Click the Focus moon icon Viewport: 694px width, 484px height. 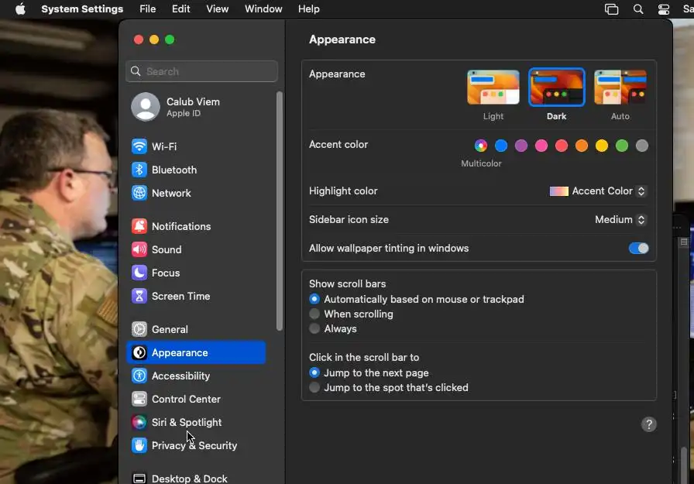click(139, 273)
